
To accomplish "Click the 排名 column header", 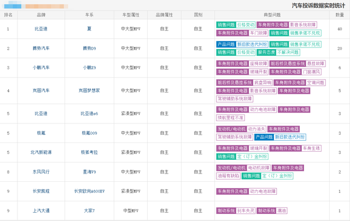I will [x=8, y=15].
